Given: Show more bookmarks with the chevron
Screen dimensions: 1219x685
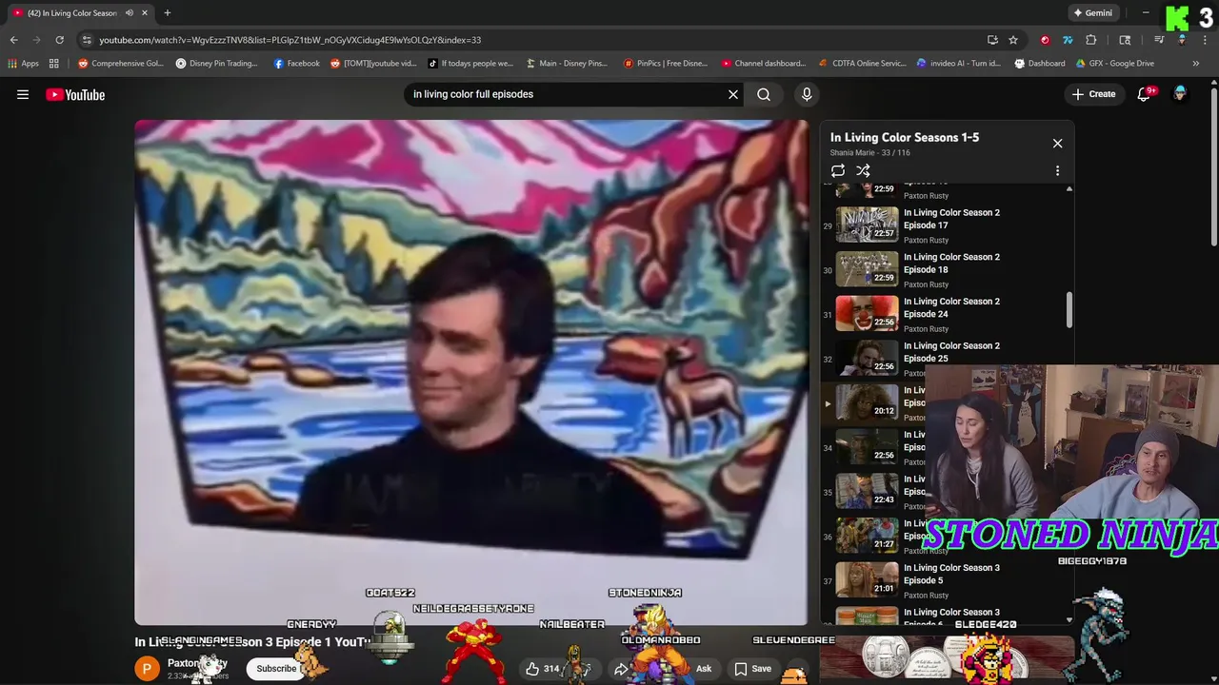Looking at the screenshot, I should (1195, 64).
